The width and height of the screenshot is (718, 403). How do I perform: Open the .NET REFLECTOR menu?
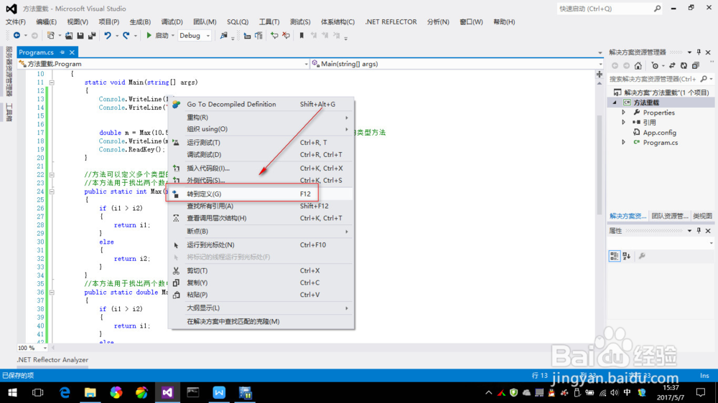click(x=391, y=22)
